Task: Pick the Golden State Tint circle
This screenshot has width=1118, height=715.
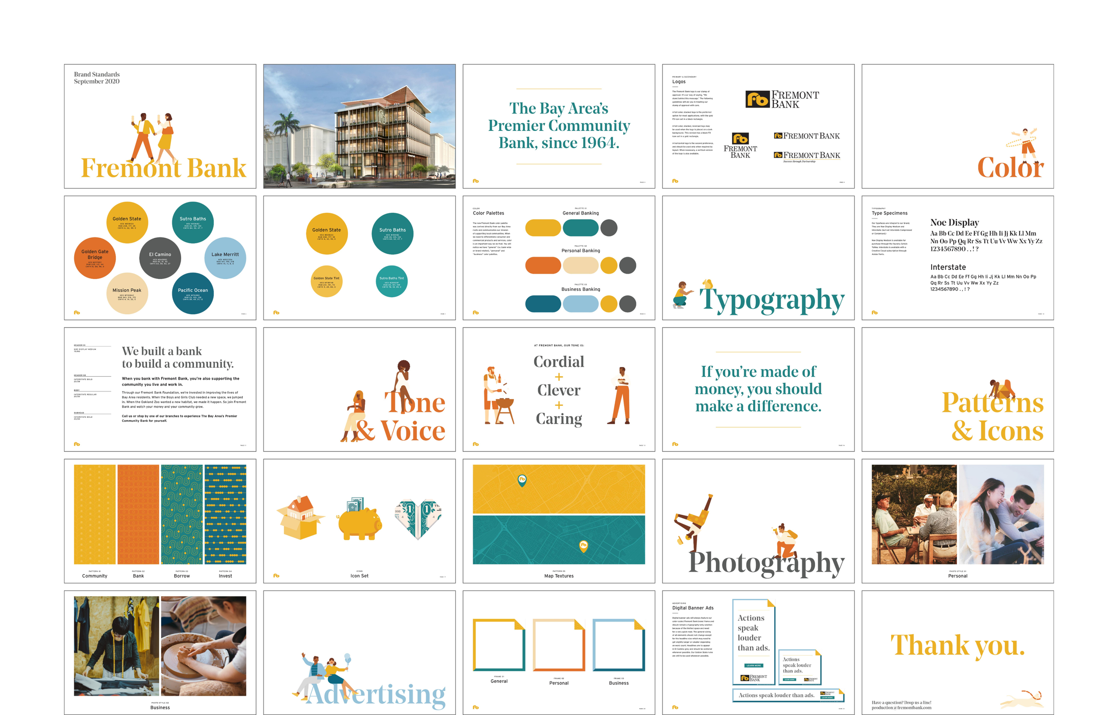Action: [326, 282]
